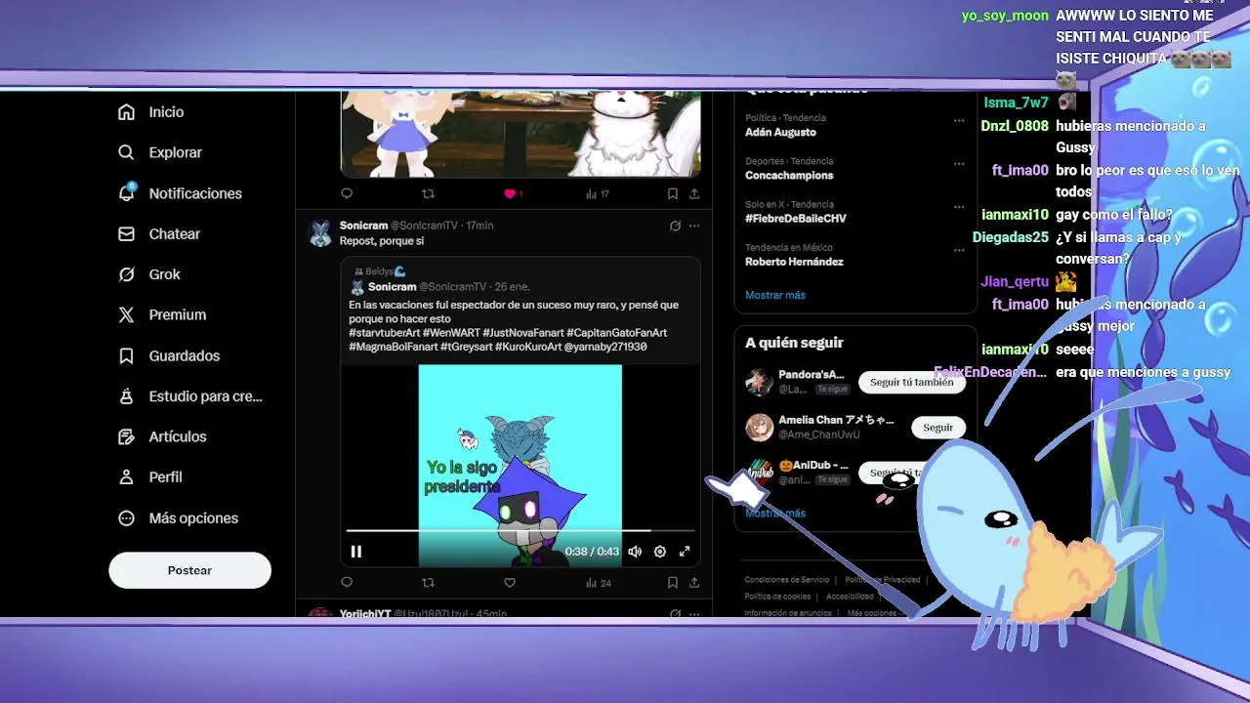Click chat username Diegadas25

1011,237
